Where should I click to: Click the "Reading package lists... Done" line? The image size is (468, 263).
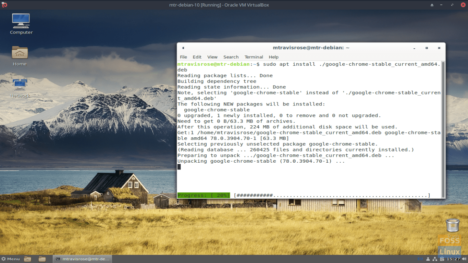pyautogui.click(x=225, y=75)
